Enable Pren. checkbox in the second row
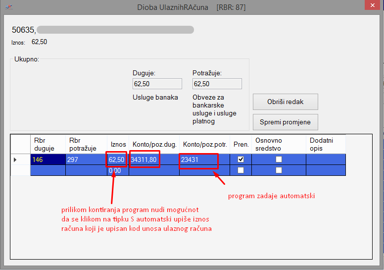This screenshot has height=270, width=384. point(241,170)
